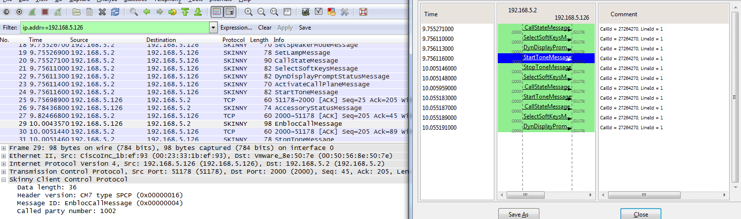Screen dimensions: 741x219
Task: Zoom in the packet text
Action: 248,11
